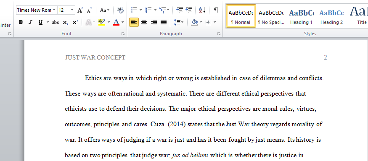The height and width of the screenshot is (161, 368).
Task: Toggle Italic formatting
Action: point(30,22)
